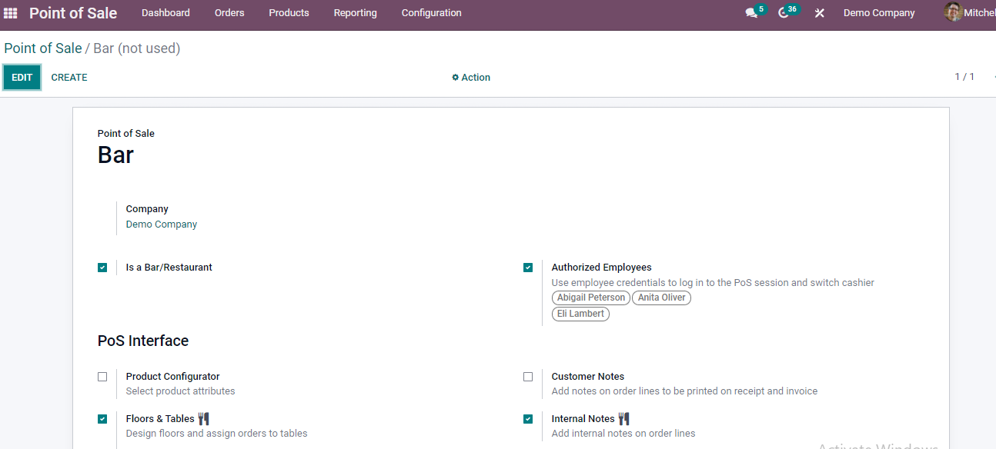Open the conversations chat bubble icon

pyautogui.click(x=751, y=13)
